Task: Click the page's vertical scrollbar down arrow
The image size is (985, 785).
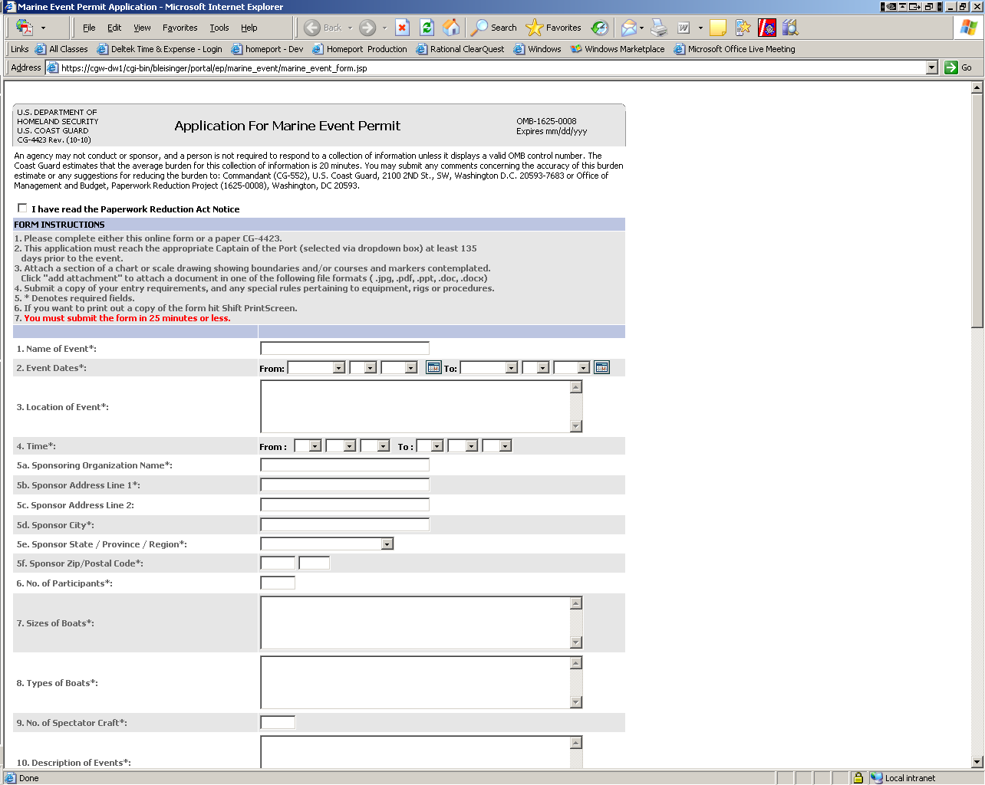Action: click(977, 762)
